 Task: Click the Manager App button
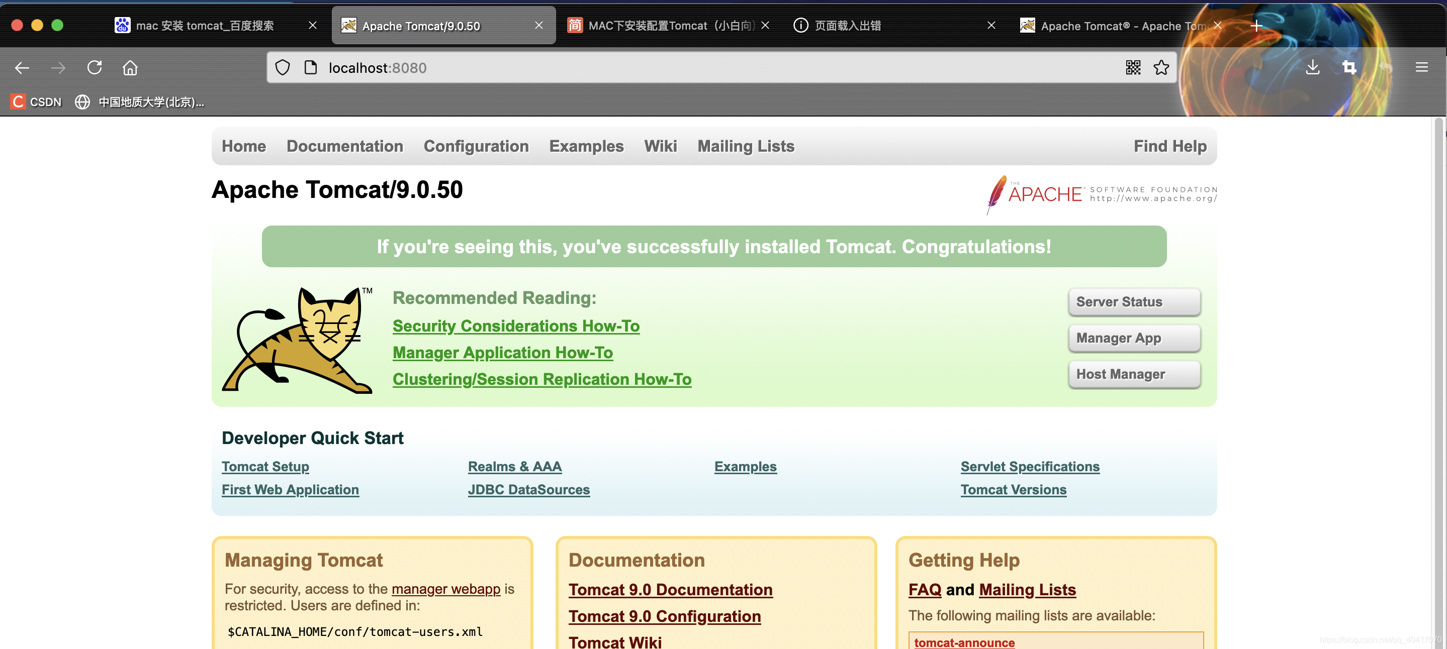point(1134,338)
